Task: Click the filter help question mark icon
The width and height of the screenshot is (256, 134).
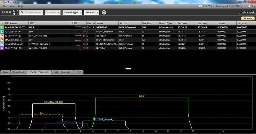Action: coord(104,12)
